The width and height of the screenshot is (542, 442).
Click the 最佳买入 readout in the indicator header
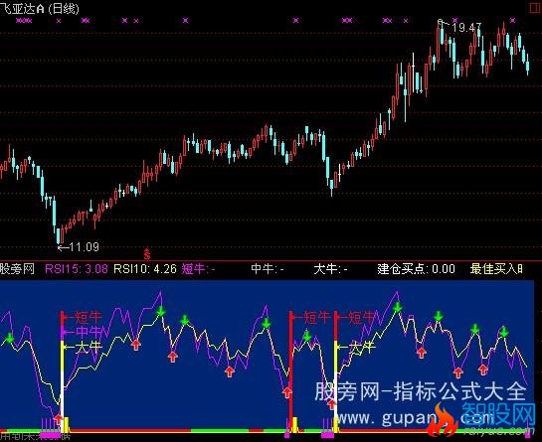click(x=496, y=268)
